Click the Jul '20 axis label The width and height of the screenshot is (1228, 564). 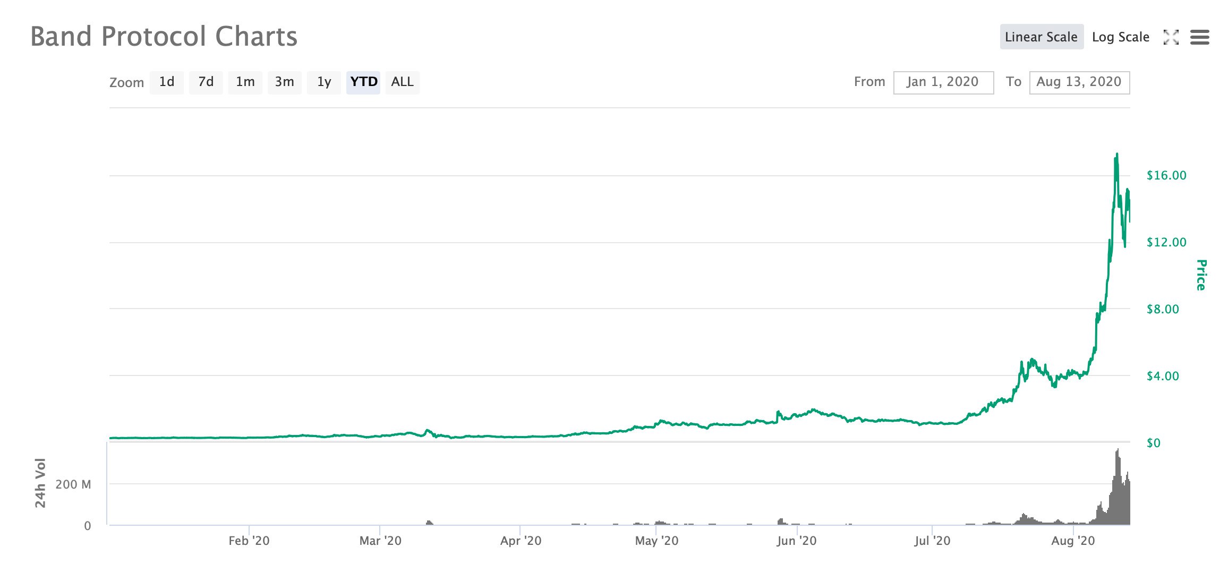coord(932,541)
